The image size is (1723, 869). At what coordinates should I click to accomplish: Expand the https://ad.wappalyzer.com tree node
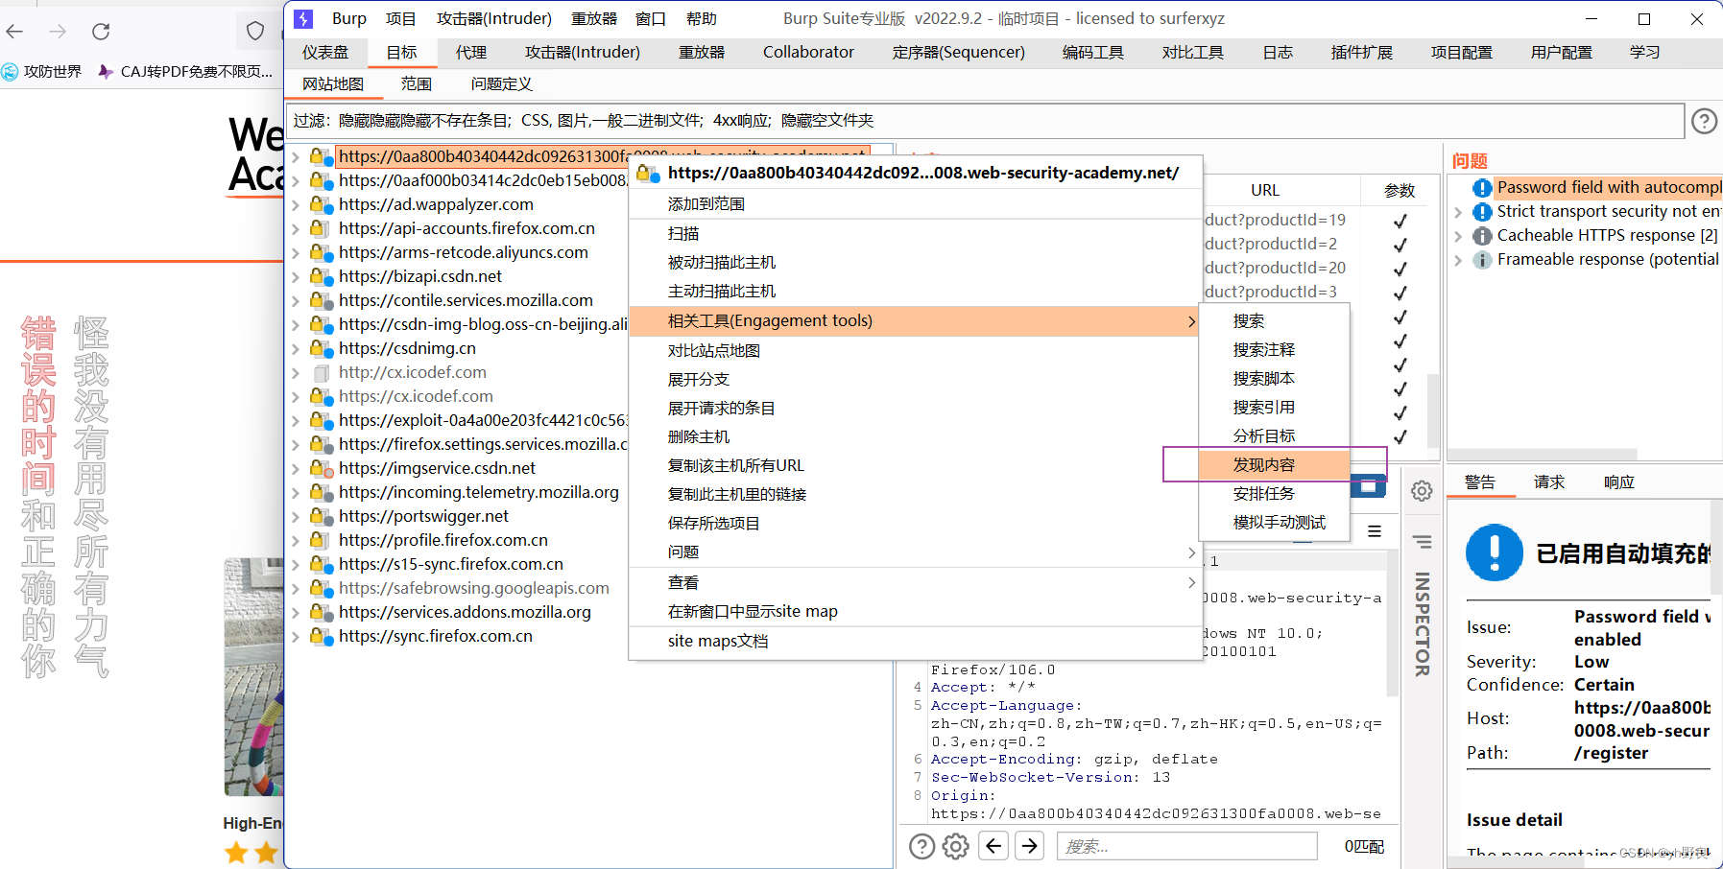pyautogui.click(x=296, y=204)
